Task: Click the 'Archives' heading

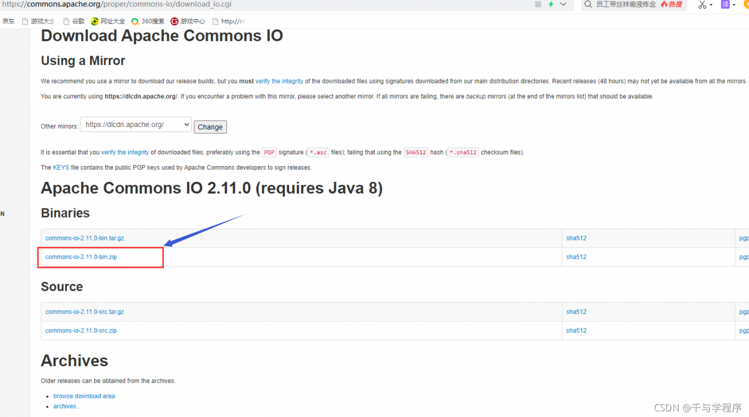Action: (75, 361)
